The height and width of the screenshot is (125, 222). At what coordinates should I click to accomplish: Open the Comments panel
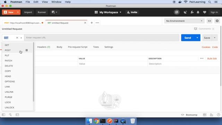204,29
